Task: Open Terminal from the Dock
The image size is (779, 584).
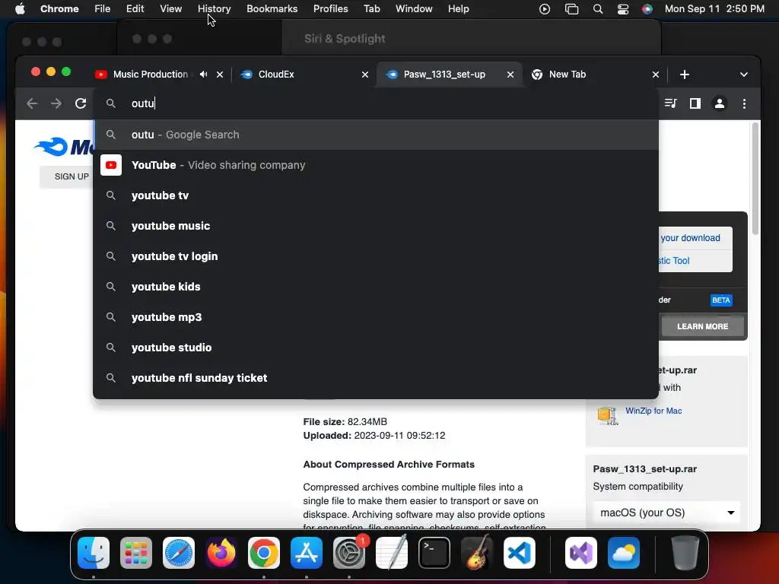Action: [434, 553]
